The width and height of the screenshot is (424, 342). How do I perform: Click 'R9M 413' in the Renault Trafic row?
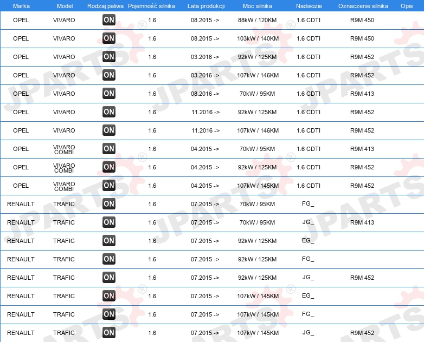(x=362, y=222)
